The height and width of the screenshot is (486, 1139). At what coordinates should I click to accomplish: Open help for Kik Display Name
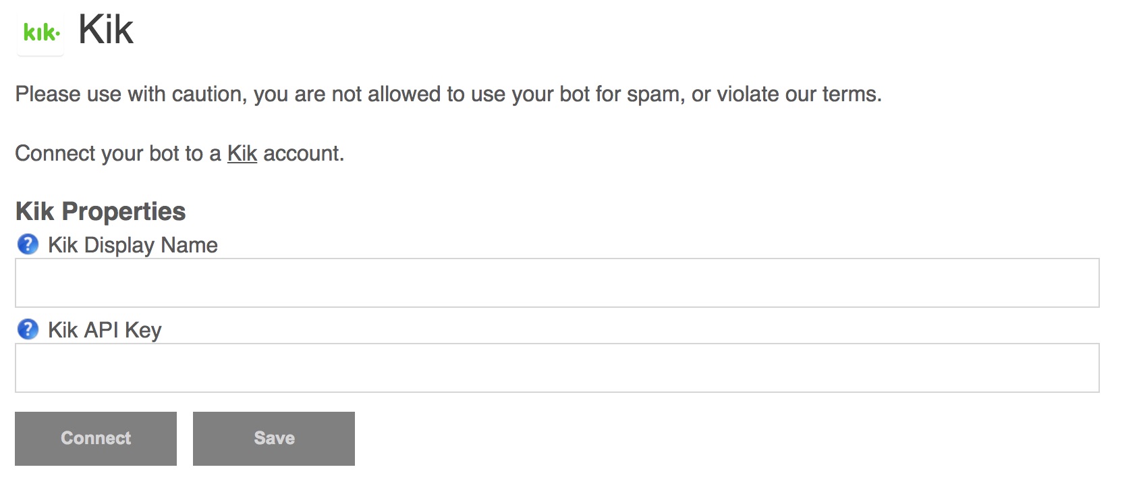(28, 244)
